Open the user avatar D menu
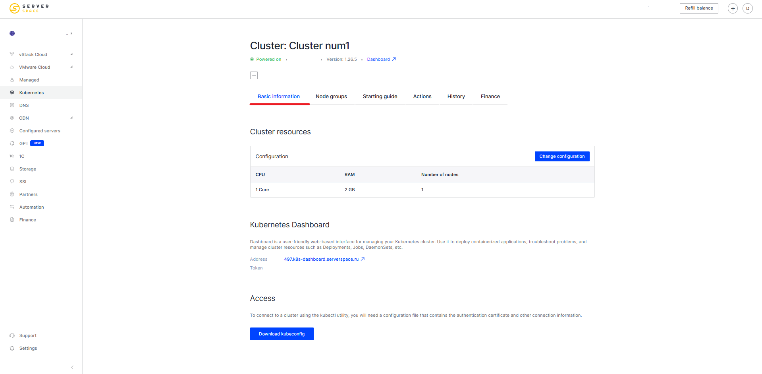This screenshot has width=762, height=374. (748, 8)
